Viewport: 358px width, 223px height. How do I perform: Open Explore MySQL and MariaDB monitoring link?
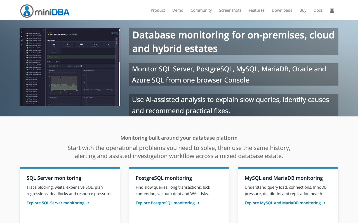tap(285, 203)
